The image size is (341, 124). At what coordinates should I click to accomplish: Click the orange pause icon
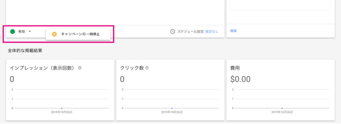[54, 34]
